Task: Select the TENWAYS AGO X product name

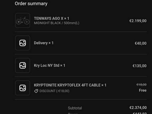Action: 51,18
